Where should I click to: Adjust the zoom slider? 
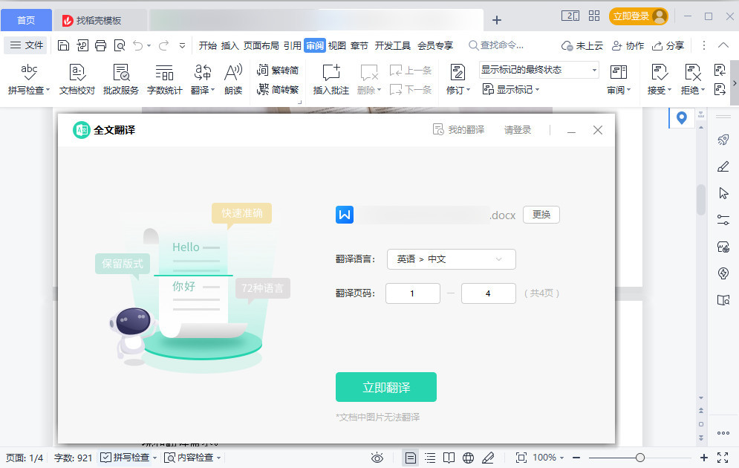click(640, 458)
